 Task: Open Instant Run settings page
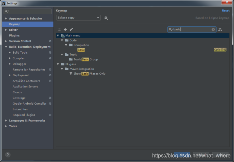point(20,109)
